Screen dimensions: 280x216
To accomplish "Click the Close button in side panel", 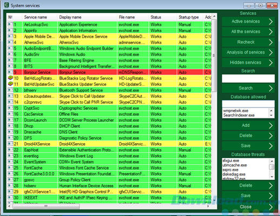I will tap(248, 207).
